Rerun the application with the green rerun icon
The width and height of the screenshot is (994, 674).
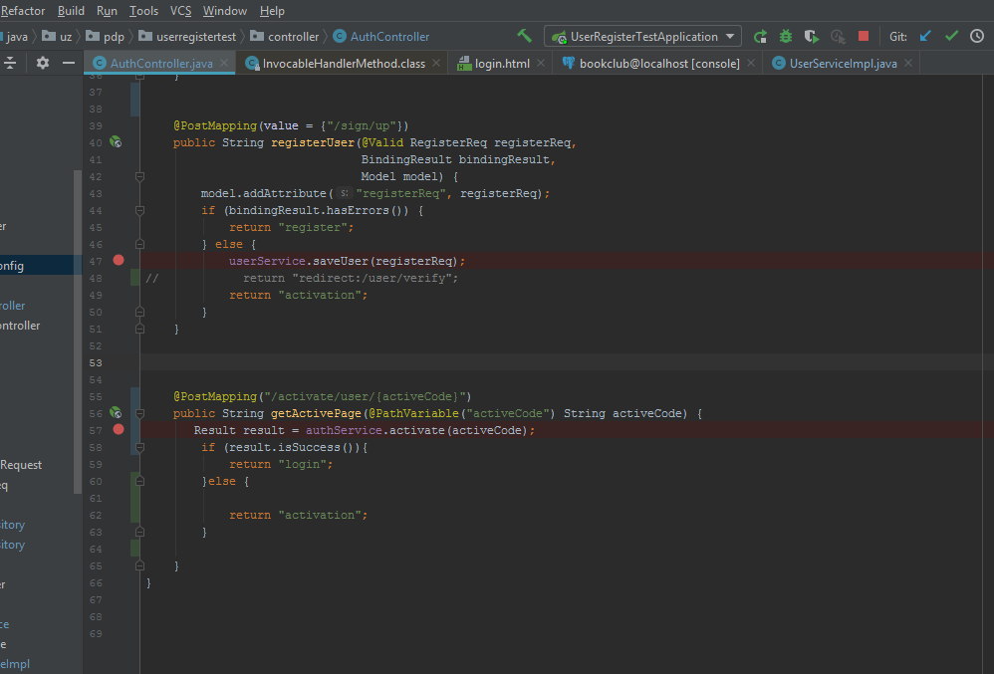pyautogui.click(x=760, y=36)
